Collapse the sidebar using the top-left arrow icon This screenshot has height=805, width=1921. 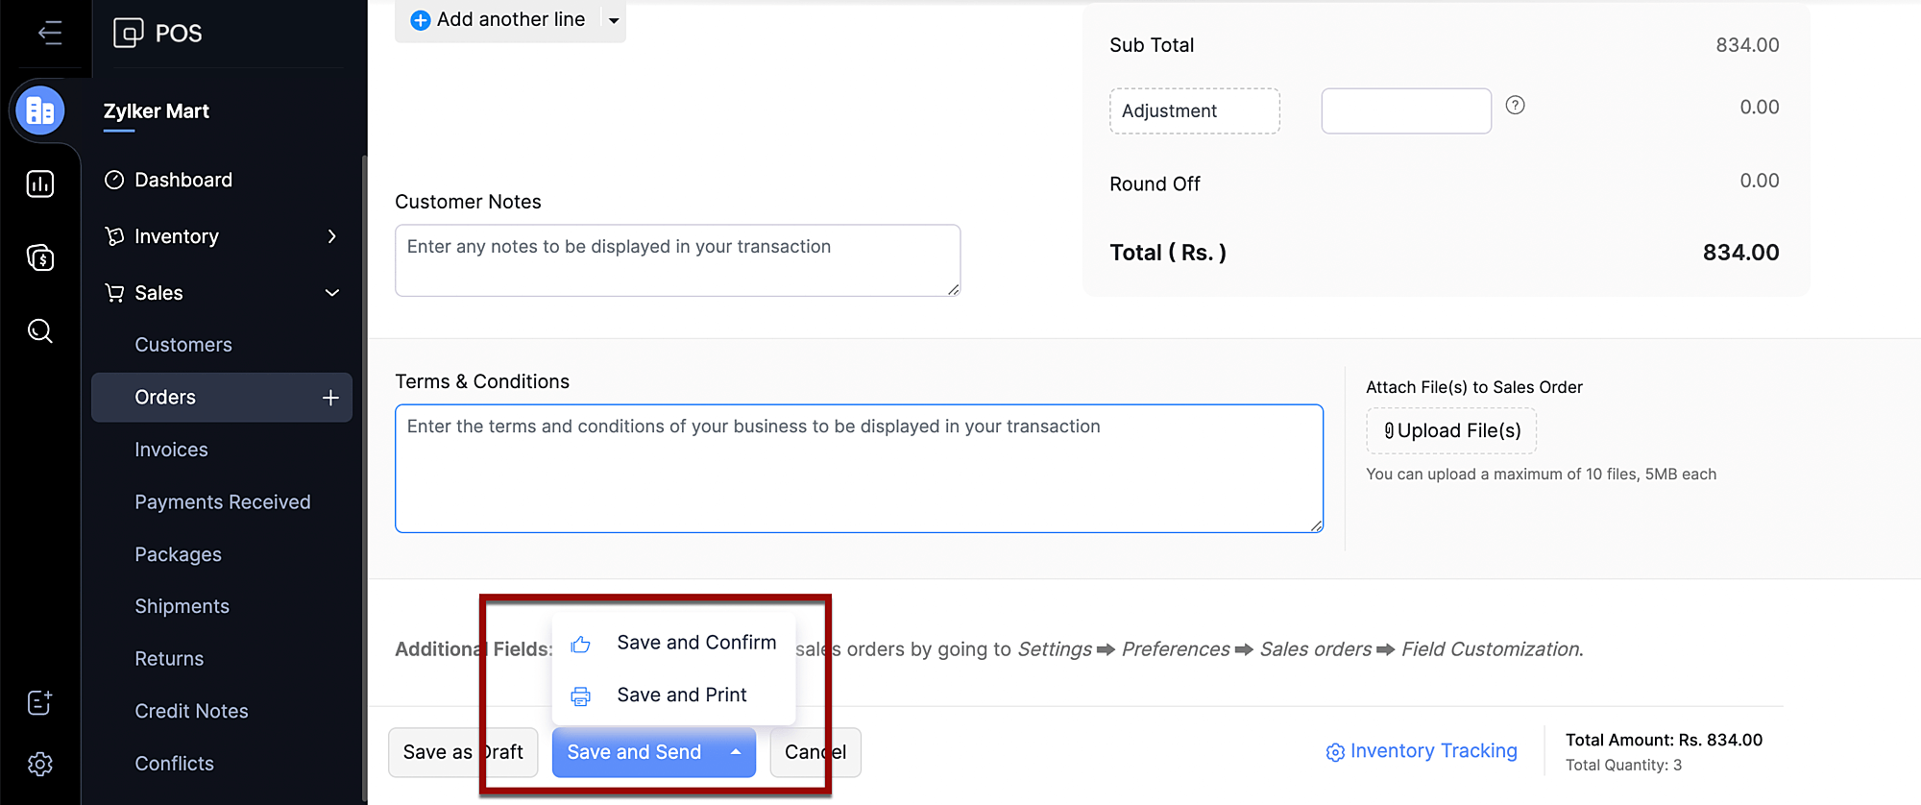[x=50, y=33]
